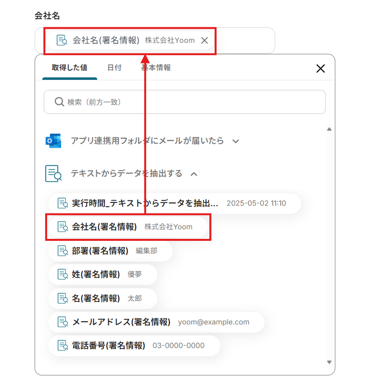Click the empty area of the 会社名 input field
Image resolution: width=369 pixels, height=386 pixels.
(x=245, y=40)
